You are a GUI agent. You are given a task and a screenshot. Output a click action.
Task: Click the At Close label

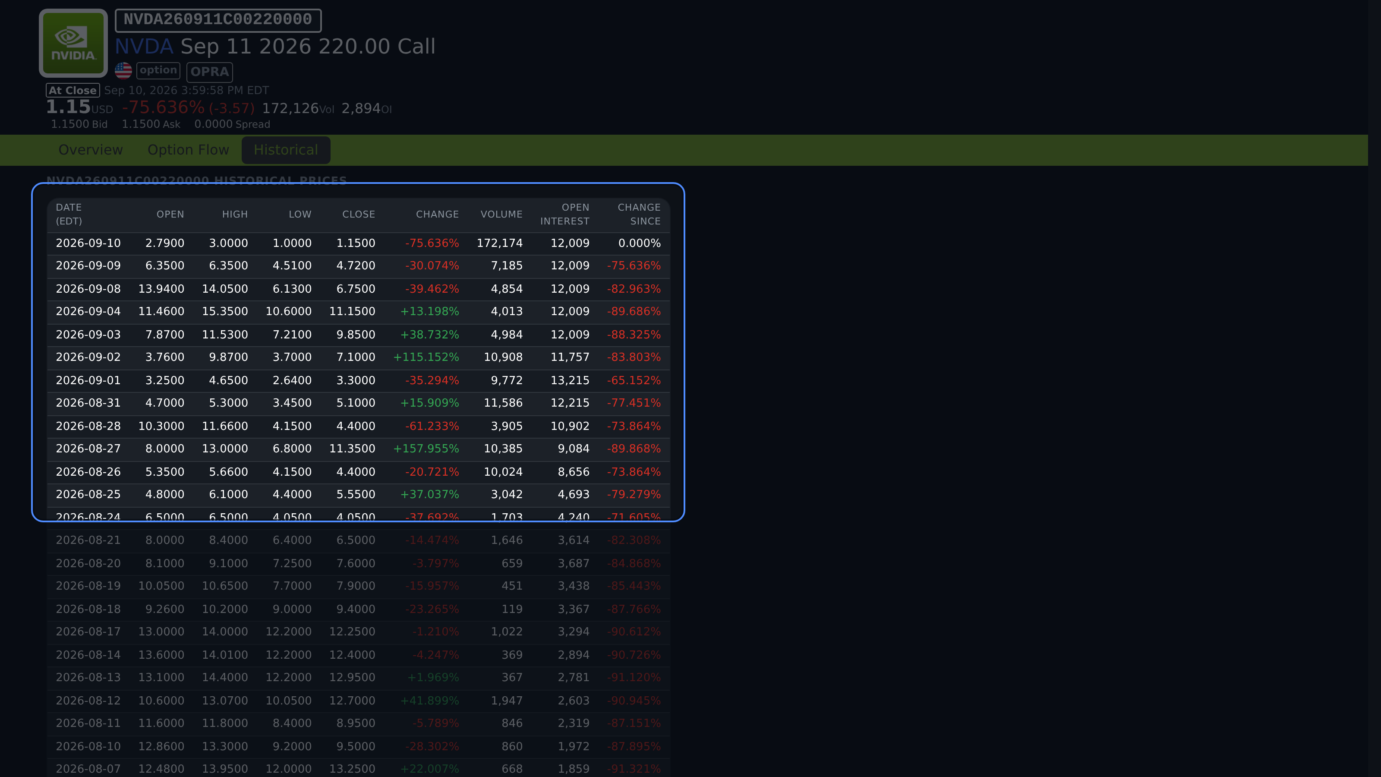(x=73, y=90)
